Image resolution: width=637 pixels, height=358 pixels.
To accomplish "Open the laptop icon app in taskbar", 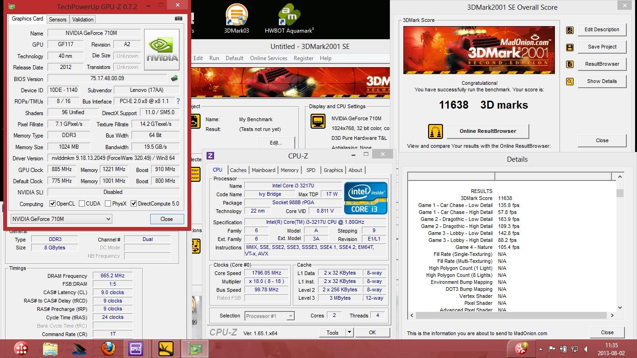I will pos(79,349).
